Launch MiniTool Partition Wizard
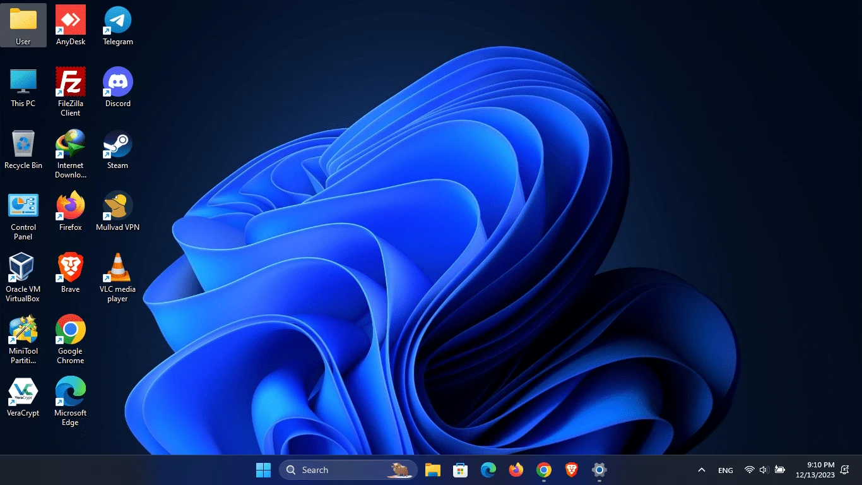The width and height of the screenshot is (862, 485). tap(23, 330)
